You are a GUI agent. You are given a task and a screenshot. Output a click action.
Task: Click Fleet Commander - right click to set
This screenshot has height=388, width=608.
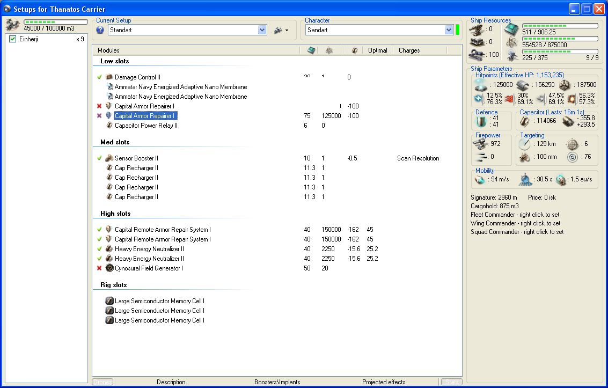pyautogui.click(x=515, y=215)
